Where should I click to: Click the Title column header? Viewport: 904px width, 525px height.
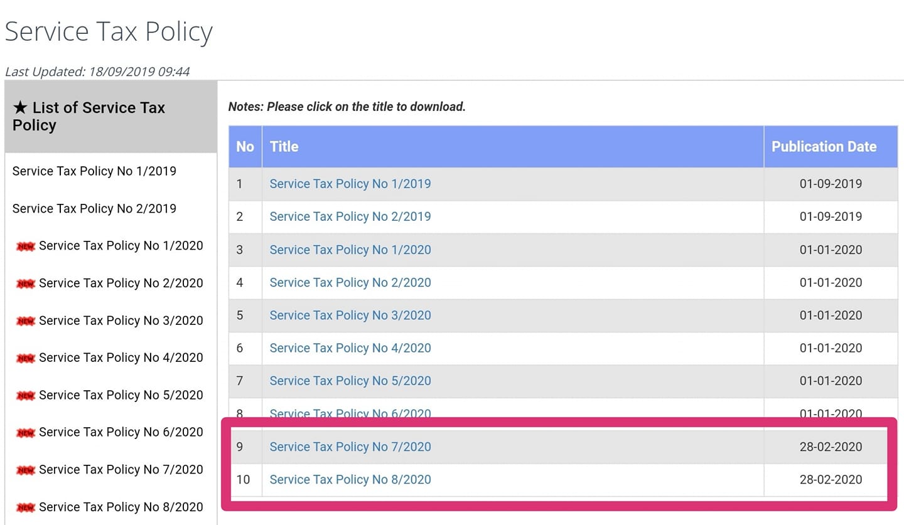(513, 147)
